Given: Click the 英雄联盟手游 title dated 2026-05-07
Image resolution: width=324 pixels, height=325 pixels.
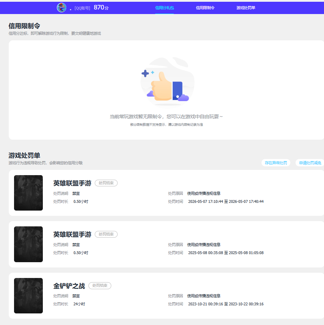Looking at the screenshot, I should point(72,183).
